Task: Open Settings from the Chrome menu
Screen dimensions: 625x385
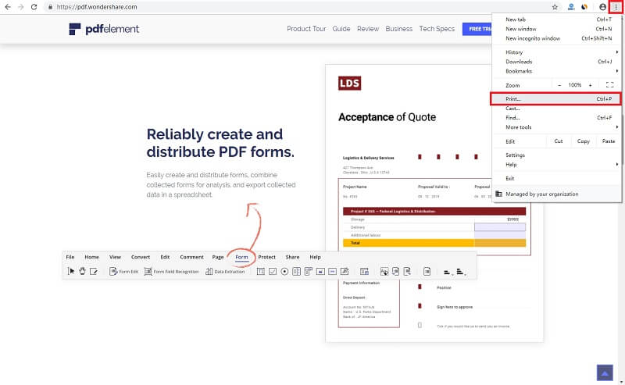Action: (555, 155)
